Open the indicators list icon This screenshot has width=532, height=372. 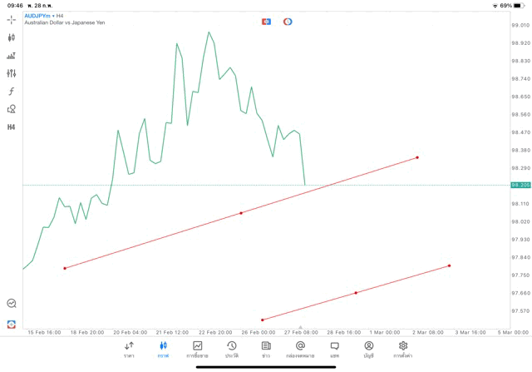coord(12,56)
